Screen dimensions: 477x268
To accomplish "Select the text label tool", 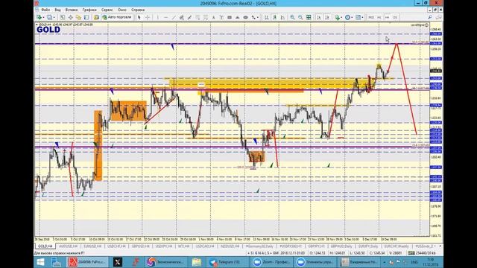I will click(x=221, y=17).
